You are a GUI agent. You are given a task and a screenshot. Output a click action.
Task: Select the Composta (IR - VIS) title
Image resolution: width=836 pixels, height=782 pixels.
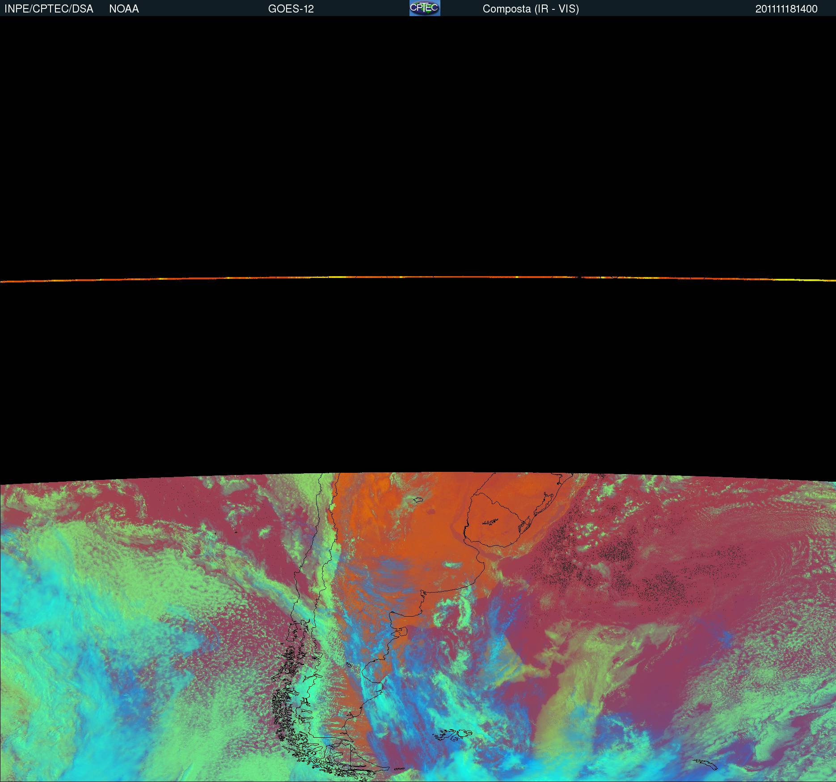coord(530,9)
